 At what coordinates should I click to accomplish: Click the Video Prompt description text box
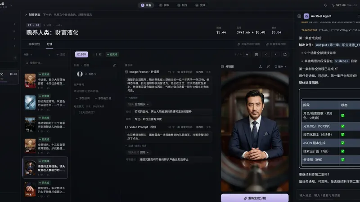pos(168,137)
